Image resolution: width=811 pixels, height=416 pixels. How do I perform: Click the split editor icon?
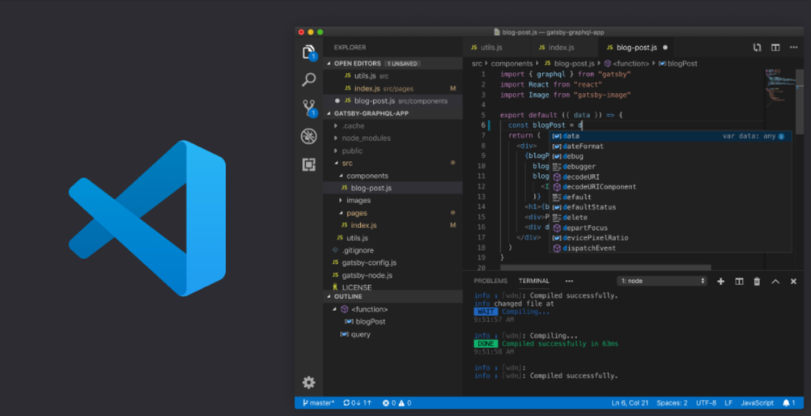(x=775, y=48)
